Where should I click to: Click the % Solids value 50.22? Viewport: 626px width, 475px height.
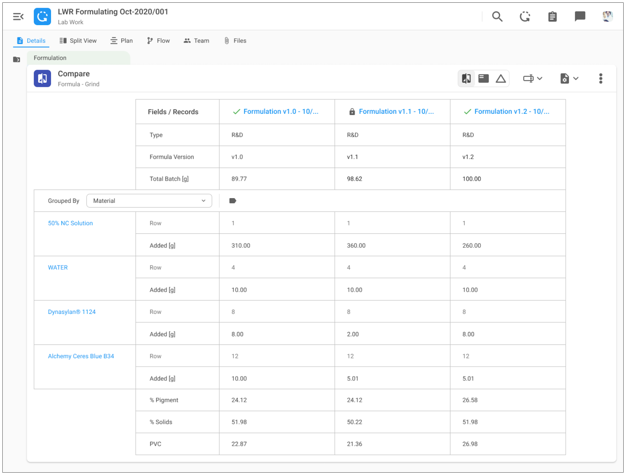click(x=354, y=422)
